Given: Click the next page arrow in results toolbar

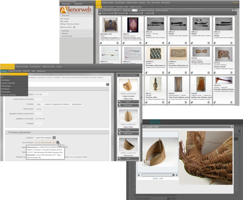Looking at the screenshot, I should click(x=233, y=10).
